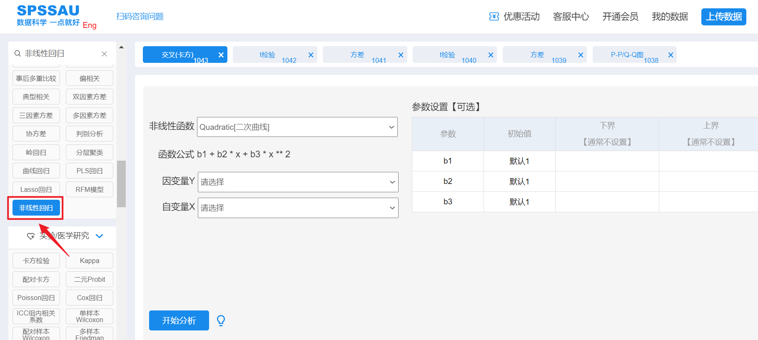Switch to the t检验 1040 tab

click(447, 55)
